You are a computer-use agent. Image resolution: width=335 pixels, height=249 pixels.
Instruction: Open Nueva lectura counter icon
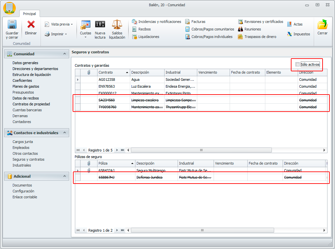click(100, 25)
